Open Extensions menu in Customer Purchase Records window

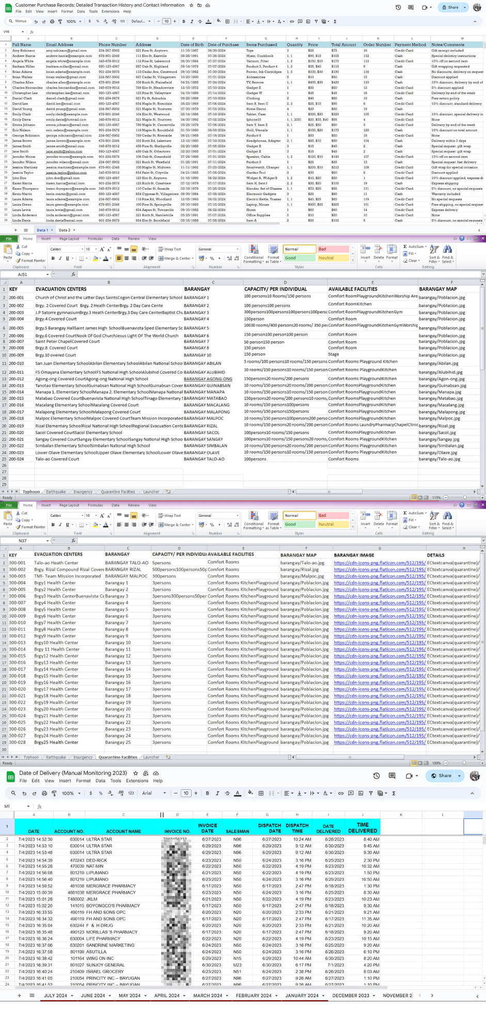pos(110,11)
